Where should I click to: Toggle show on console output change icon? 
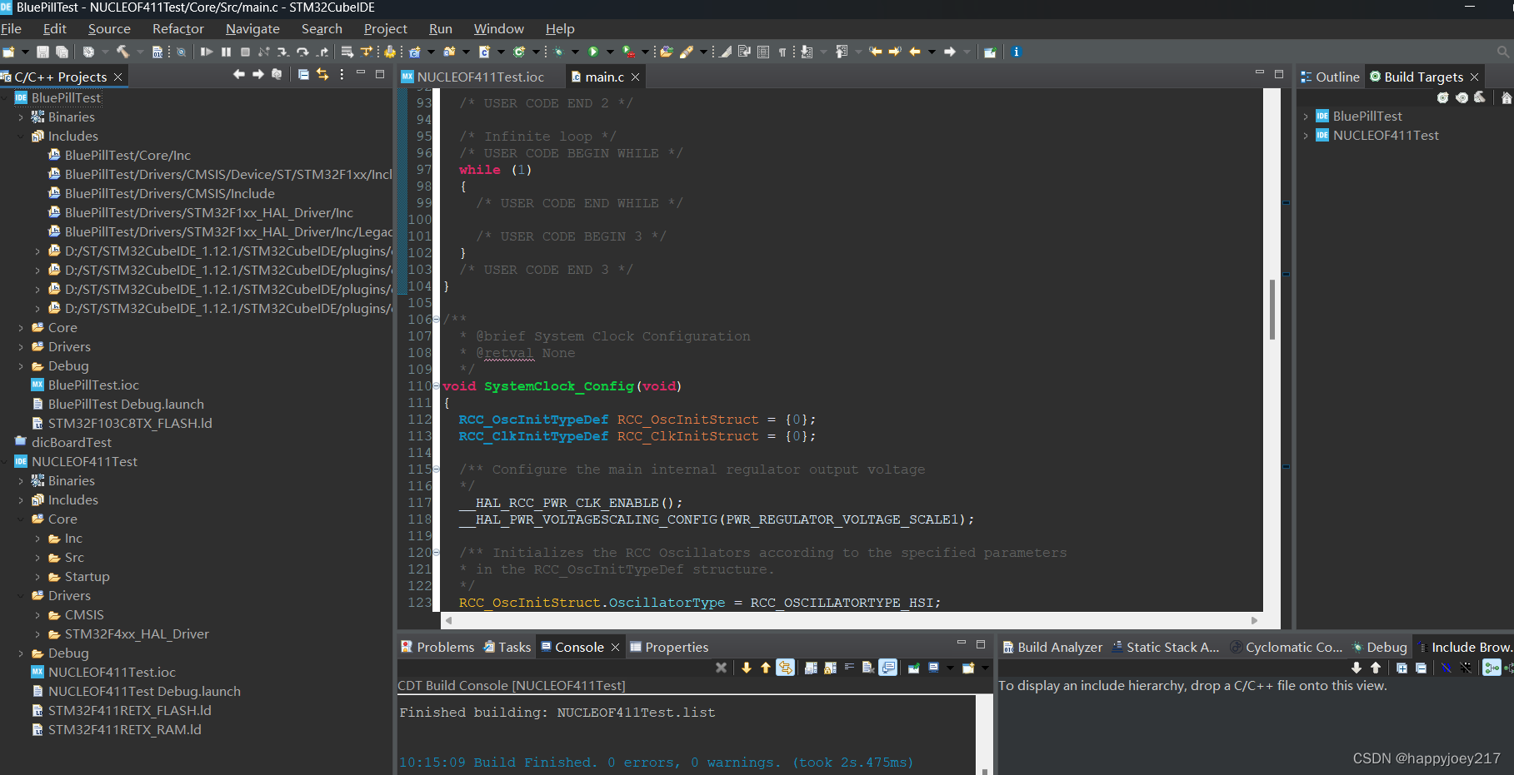[x=888, y=668]
